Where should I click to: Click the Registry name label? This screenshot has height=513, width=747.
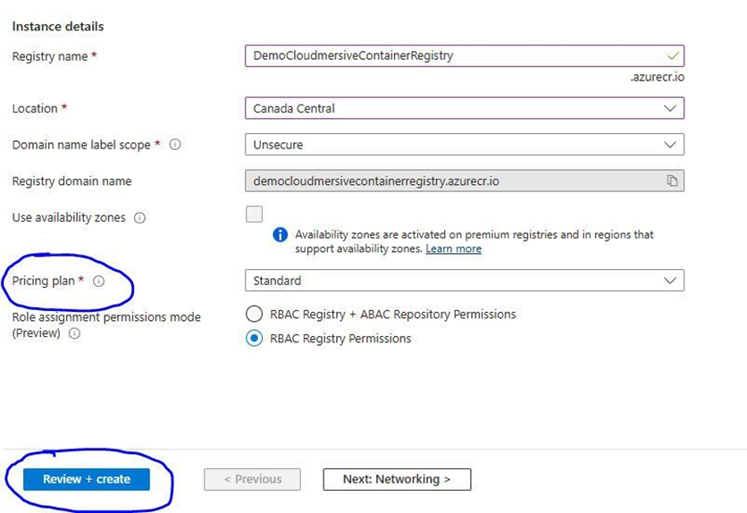[x=50, y=56]
